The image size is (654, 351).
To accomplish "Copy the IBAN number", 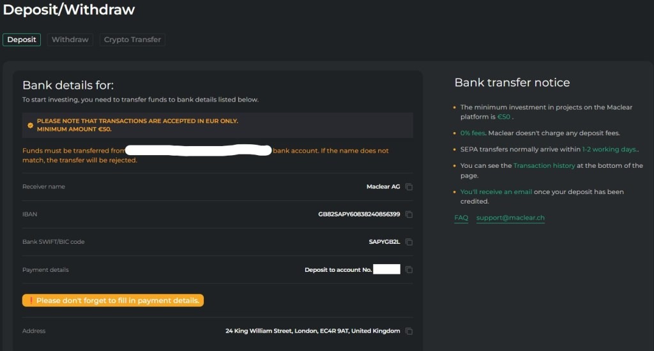I will pyautogui.click(x=409, y=214).
